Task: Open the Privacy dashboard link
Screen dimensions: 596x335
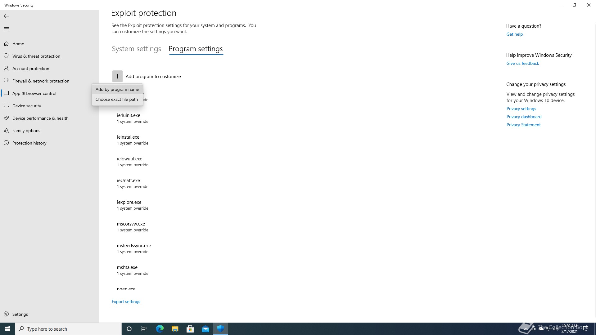Action: point(524,117)
